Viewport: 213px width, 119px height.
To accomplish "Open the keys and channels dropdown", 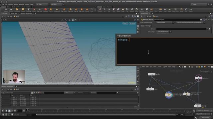I will click(x=204, y=111).
